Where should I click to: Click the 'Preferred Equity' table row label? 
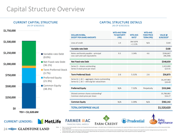pos(78,88)
